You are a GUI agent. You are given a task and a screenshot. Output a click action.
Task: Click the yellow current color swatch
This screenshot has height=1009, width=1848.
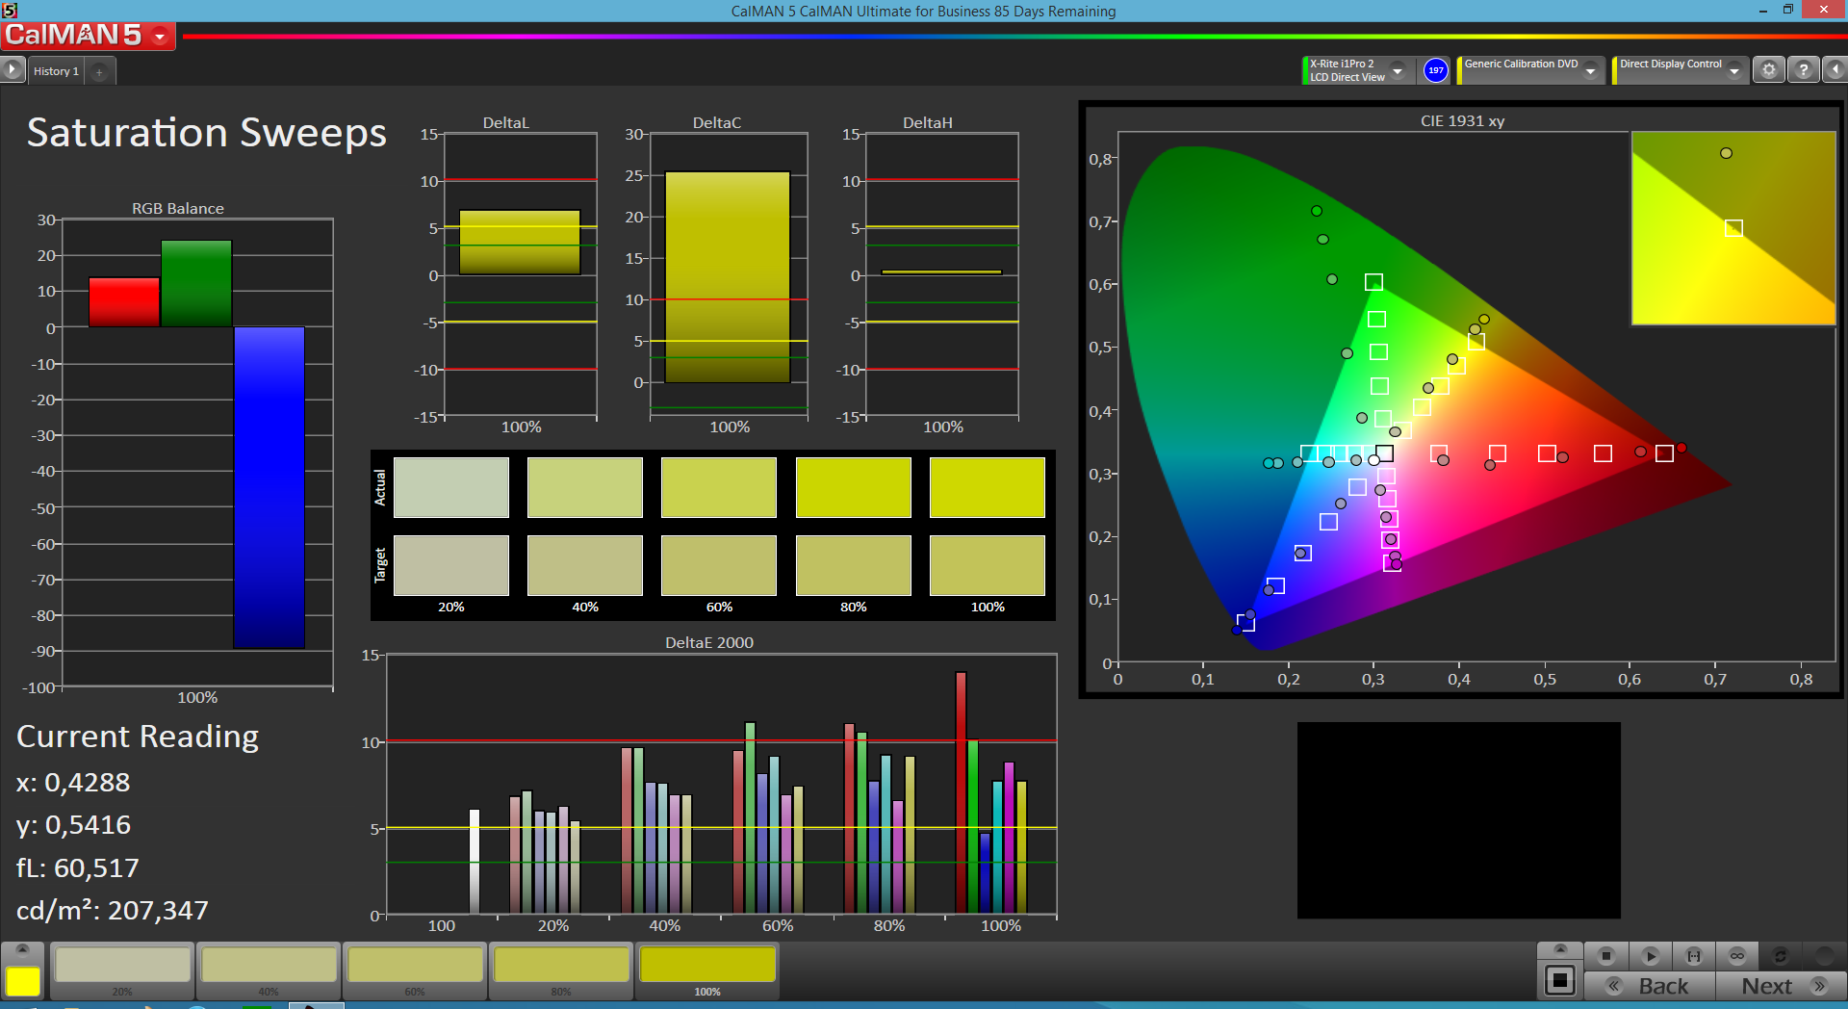click(23, 981)
